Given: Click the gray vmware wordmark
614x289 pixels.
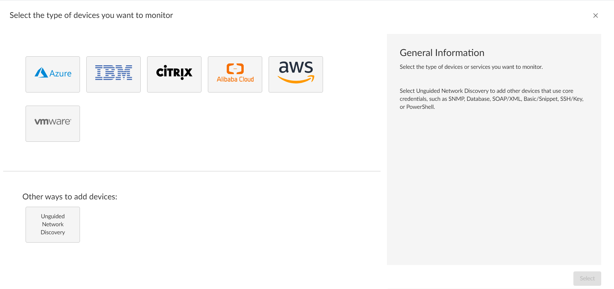Looking at the screenshot, I should tap(53, 122).
